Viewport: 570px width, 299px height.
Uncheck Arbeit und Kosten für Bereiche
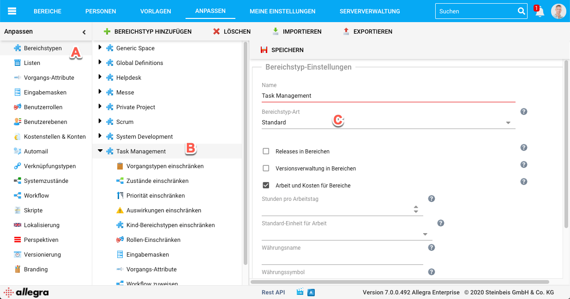click(x=266, y=185)
